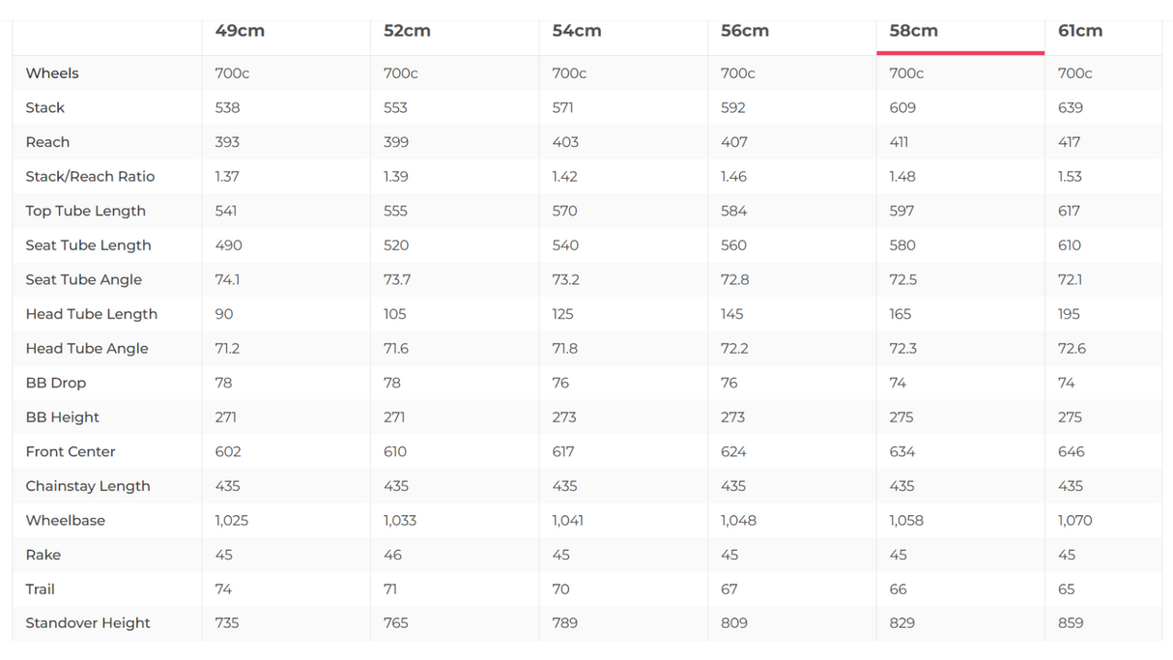This screenshot has height=660, width=1173.
Task: Click the BB Drop row label
Action: click(56, 383)
